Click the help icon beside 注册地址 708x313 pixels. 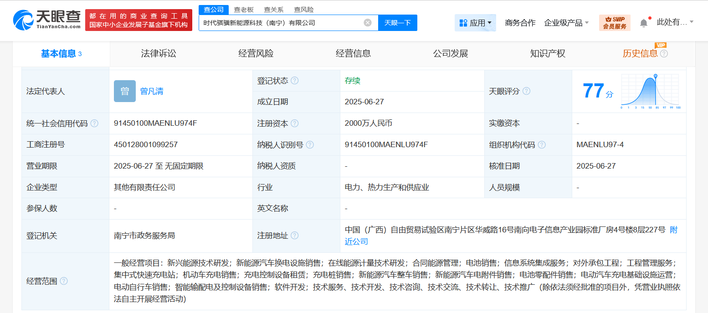[295, 236]
